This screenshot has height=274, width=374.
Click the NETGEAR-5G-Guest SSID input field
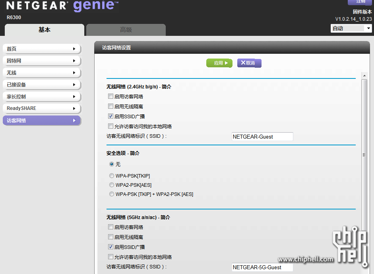click(262, 267)
